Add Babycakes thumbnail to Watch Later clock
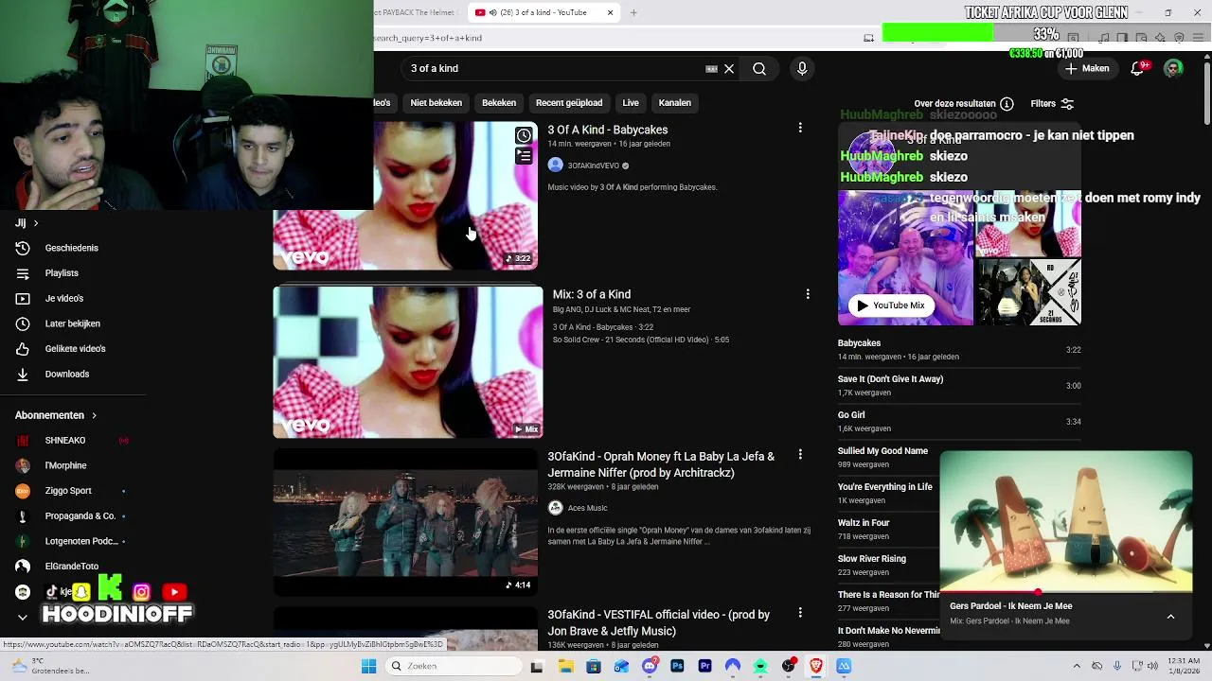The width and height of the screenshot is (1212, 681). point(524,135)
